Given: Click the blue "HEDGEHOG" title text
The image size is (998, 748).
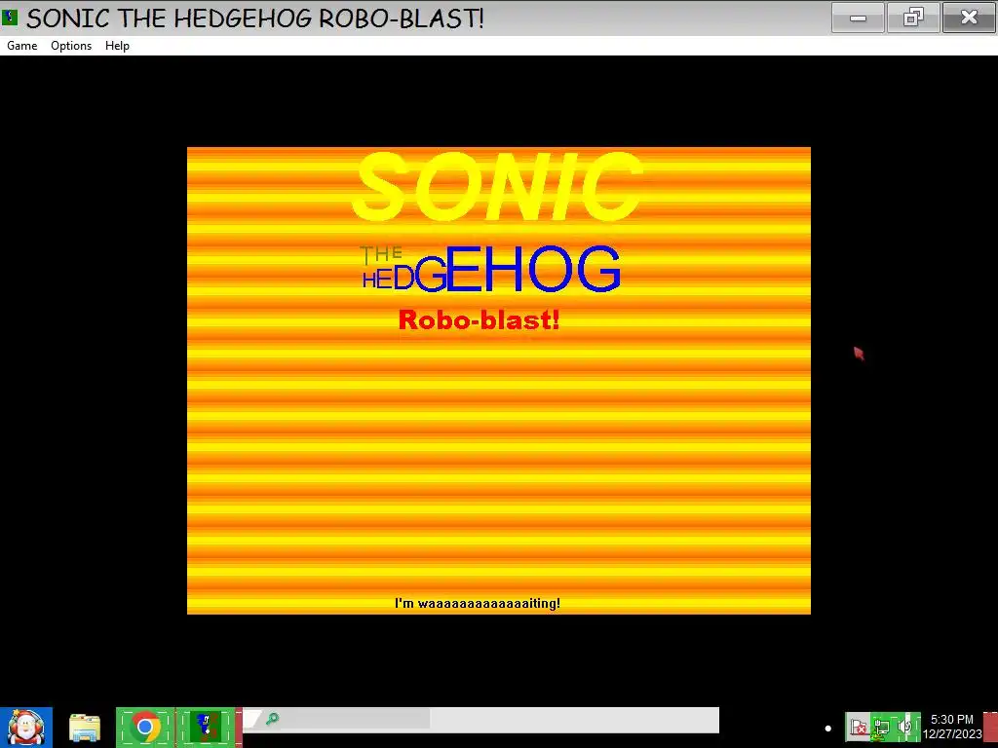Looking at the screenshot, I should [x=491, y=270].
